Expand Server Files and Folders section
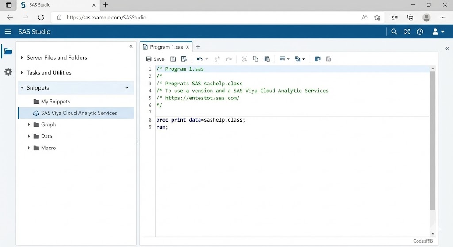 [57, 57]
